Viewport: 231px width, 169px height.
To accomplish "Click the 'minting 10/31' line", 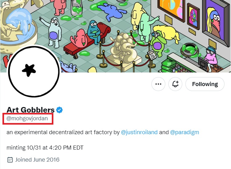I will click(x=45, y=147).
